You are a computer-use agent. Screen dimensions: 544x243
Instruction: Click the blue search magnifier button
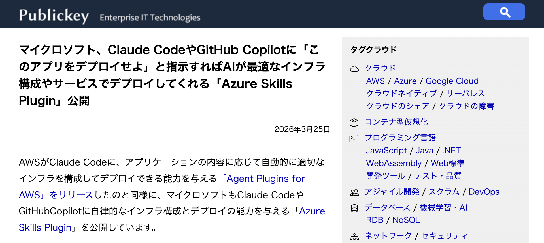(504, 12)
